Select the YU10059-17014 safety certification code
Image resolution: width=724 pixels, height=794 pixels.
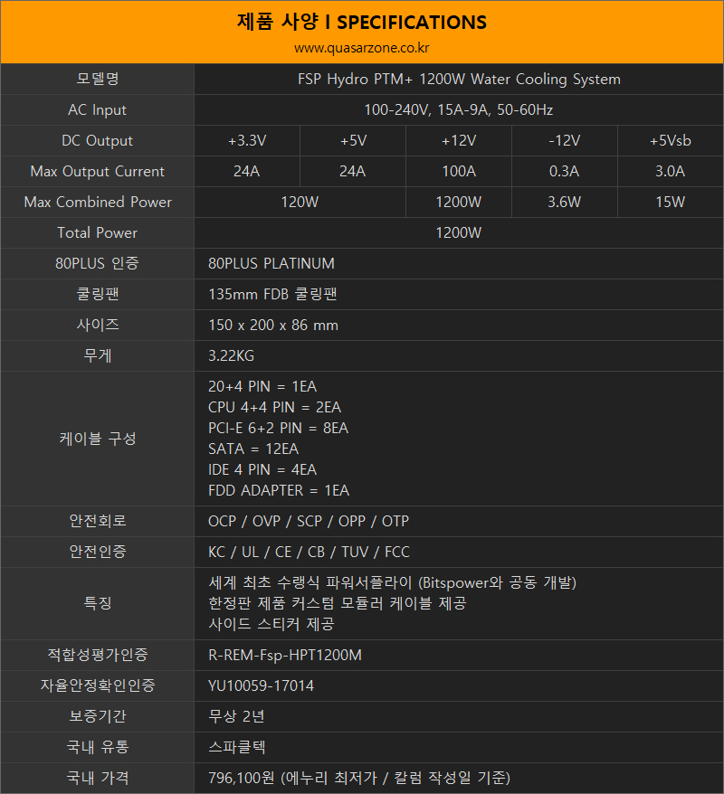pyautogui.click(x=262, y=686)
